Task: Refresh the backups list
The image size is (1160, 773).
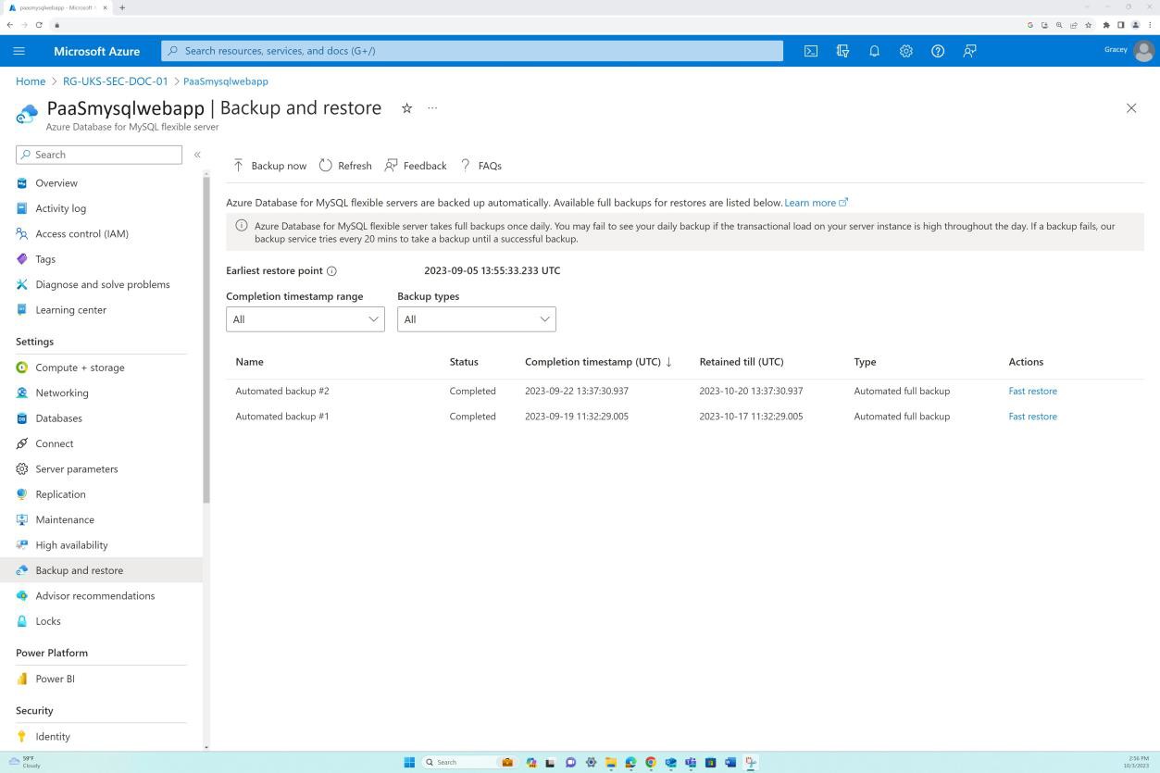Action: (x=344, y=165)
